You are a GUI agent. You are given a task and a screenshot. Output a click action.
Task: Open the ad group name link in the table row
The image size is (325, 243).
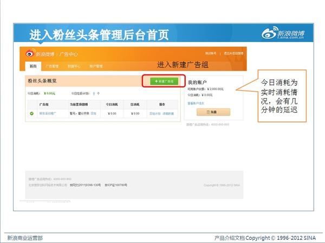(48, 113)
